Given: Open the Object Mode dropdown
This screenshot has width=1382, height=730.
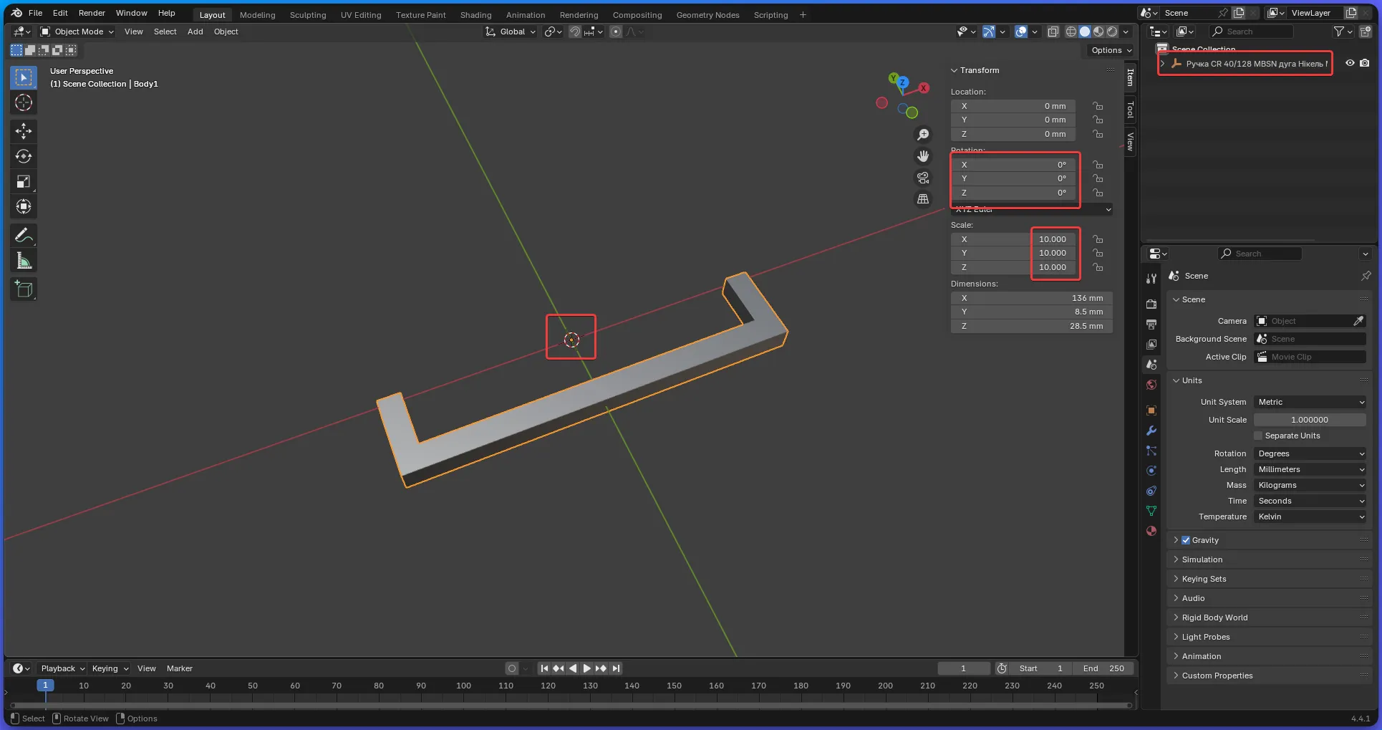Looking at the screenshot, I should point(77,32).
